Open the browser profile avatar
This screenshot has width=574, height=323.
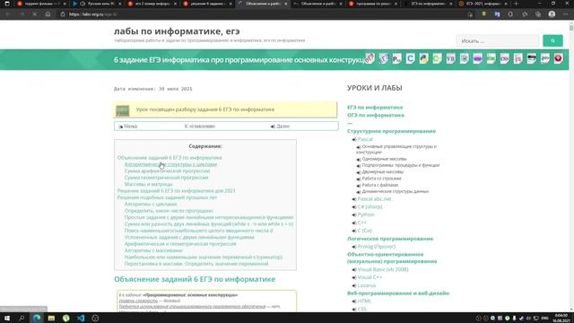(552, 14)
